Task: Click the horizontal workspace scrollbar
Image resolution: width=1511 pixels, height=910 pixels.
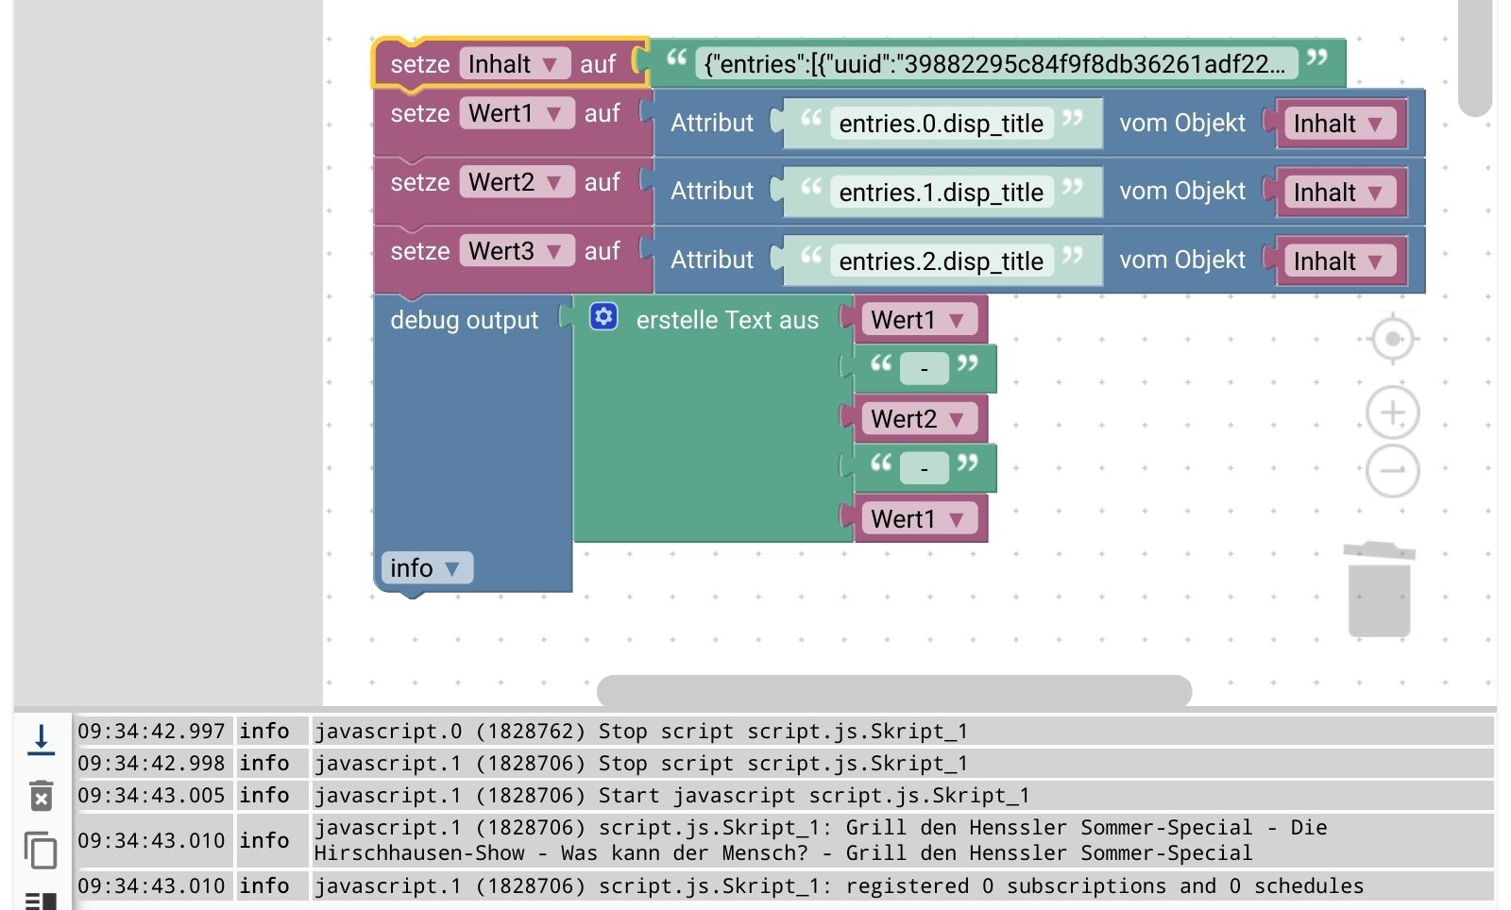Action: pyautogui.click(x=893, y=690)
